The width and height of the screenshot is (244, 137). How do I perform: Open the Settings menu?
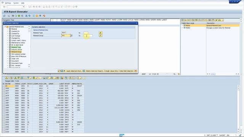click(x=8, y=3)
